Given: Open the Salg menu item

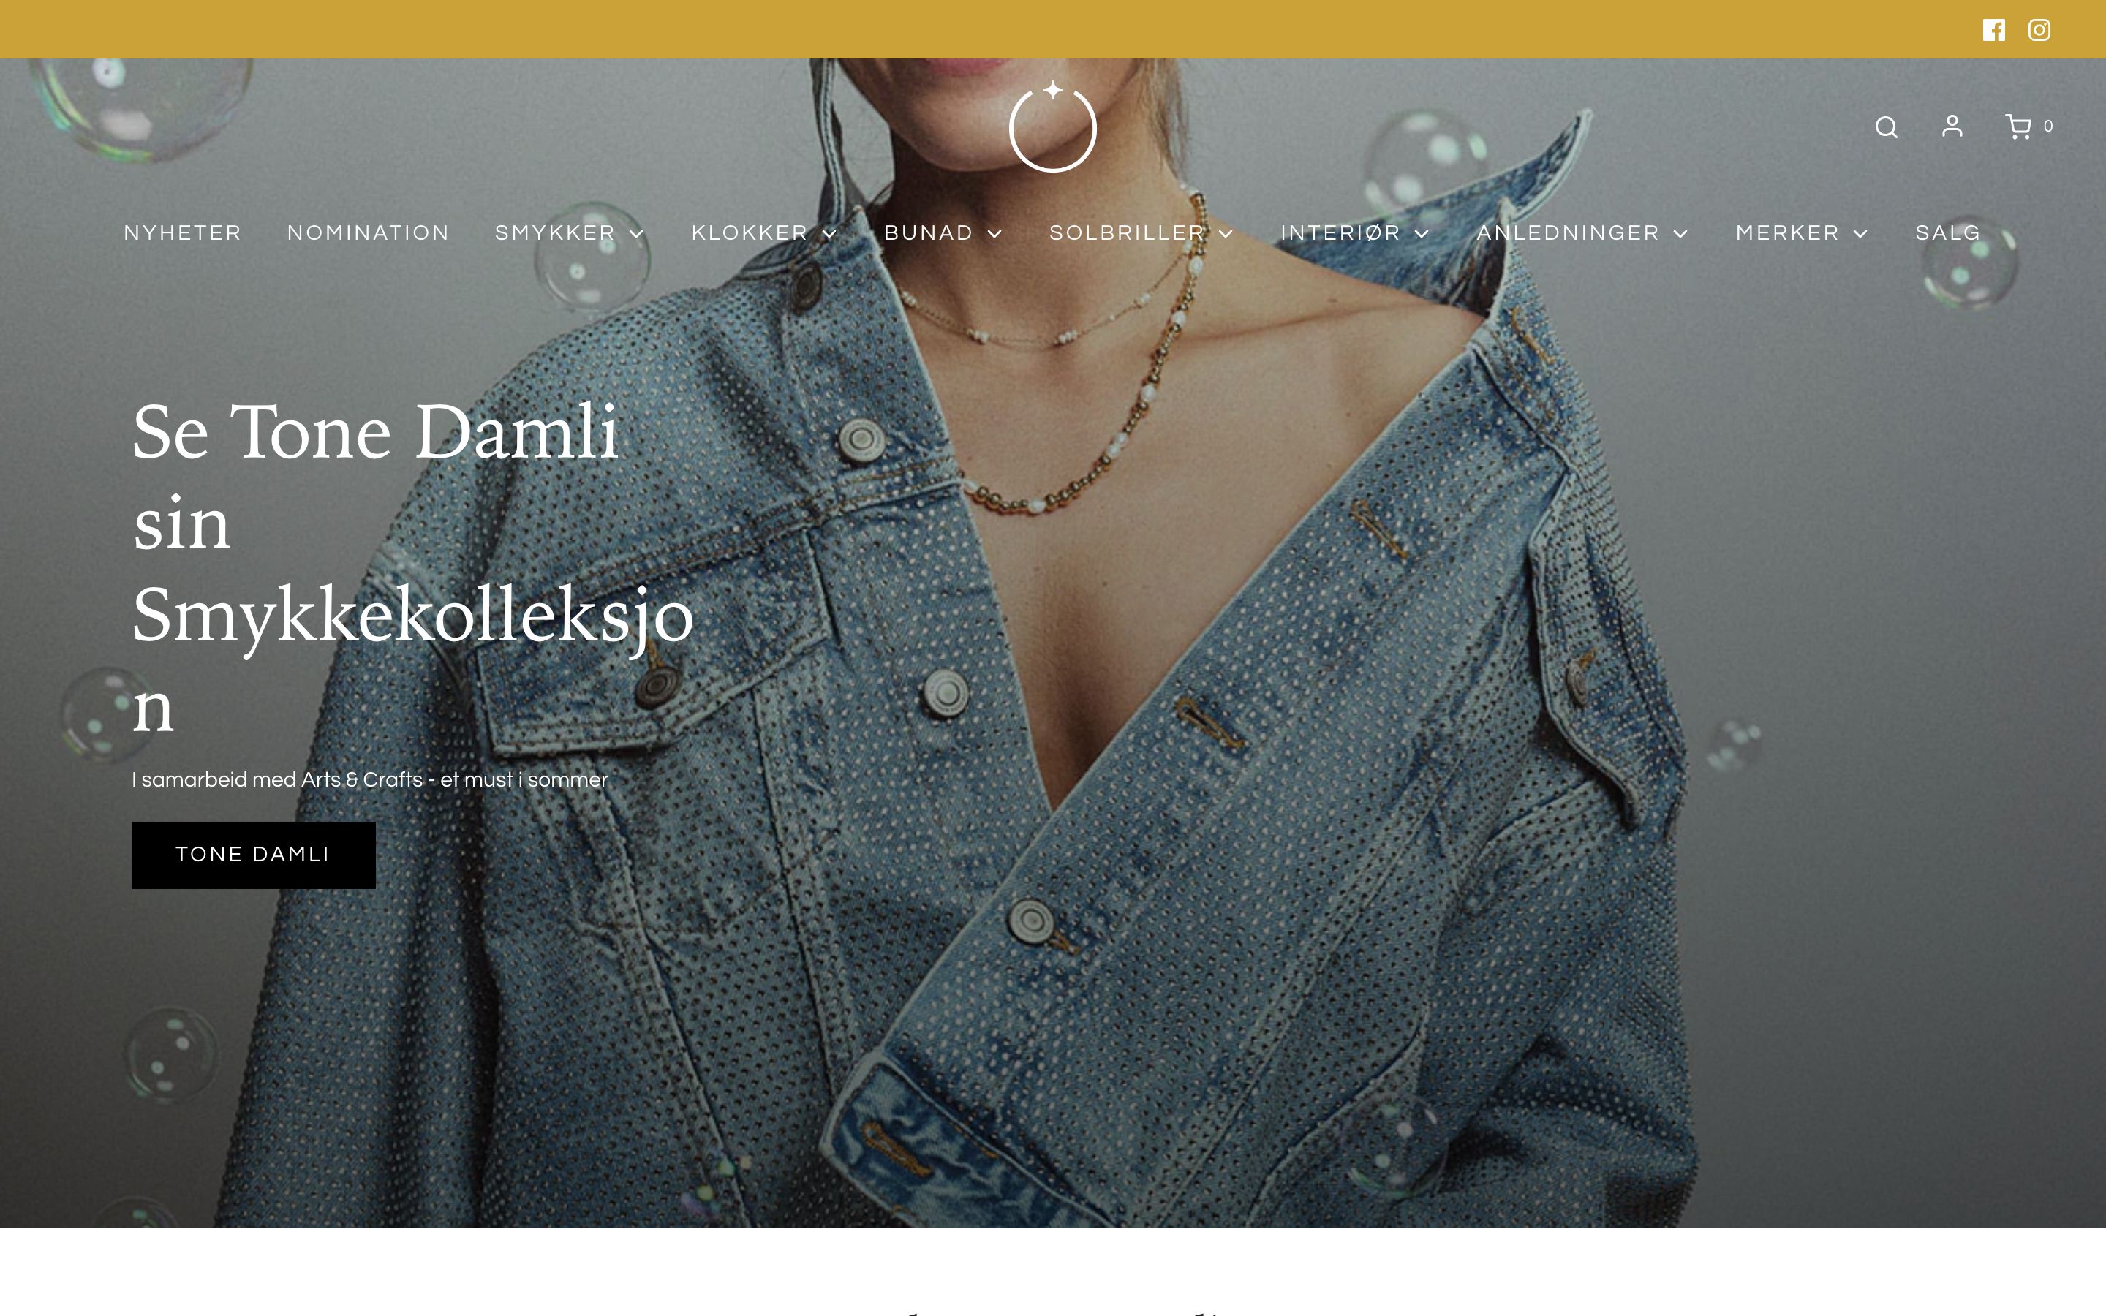Looking at the screenshot, I should click(x=1947, y=233).
